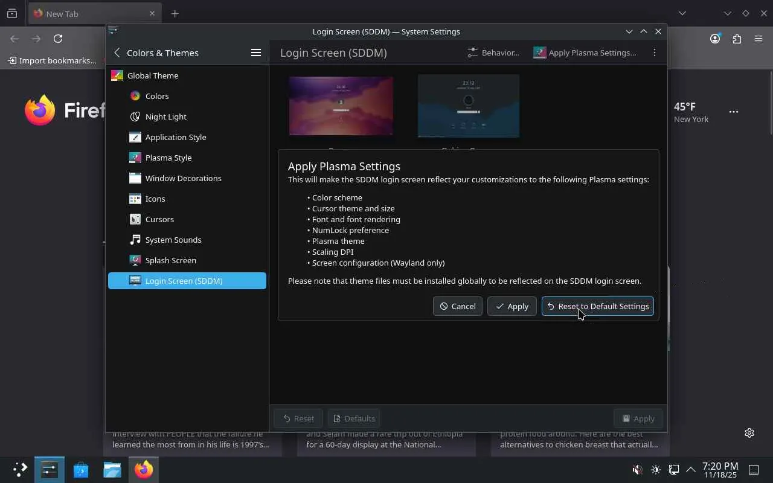This screenshot has width=773, height=483.
Task: Open the three-dot overflow menu in System Settings
Action: [655, 53]
